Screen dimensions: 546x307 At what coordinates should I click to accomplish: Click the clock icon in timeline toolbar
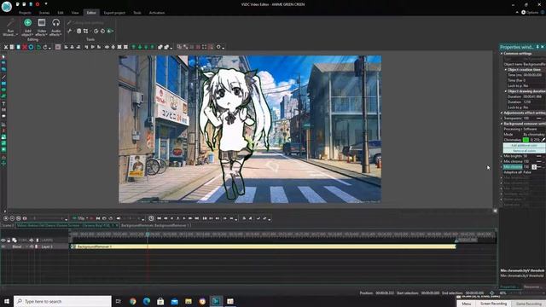click(x=151, y=218)
